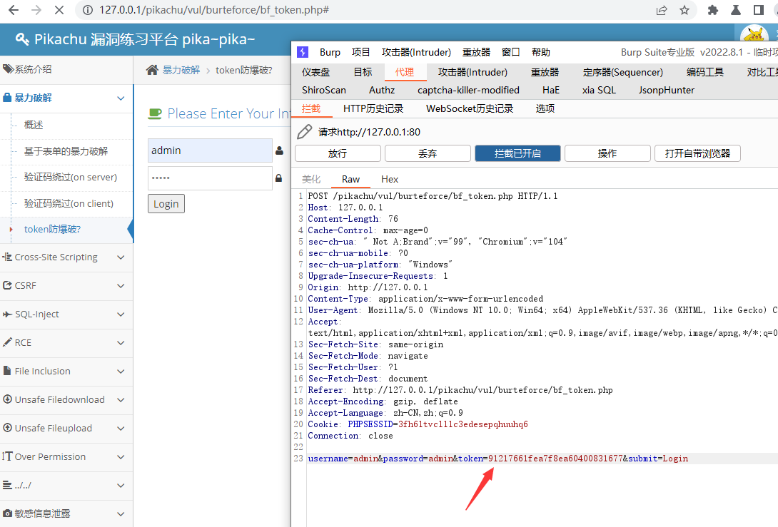778x527 pixels.
Task: Click the Login button on the page
Action: (x=166, y=204)
